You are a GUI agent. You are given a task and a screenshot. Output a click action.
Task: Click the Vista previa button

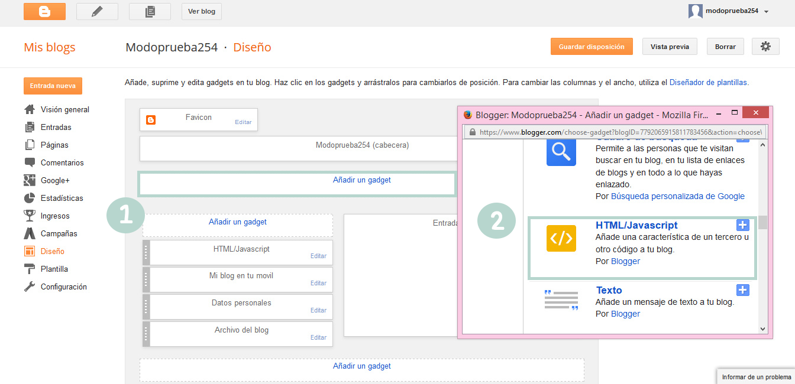[670, 47]
